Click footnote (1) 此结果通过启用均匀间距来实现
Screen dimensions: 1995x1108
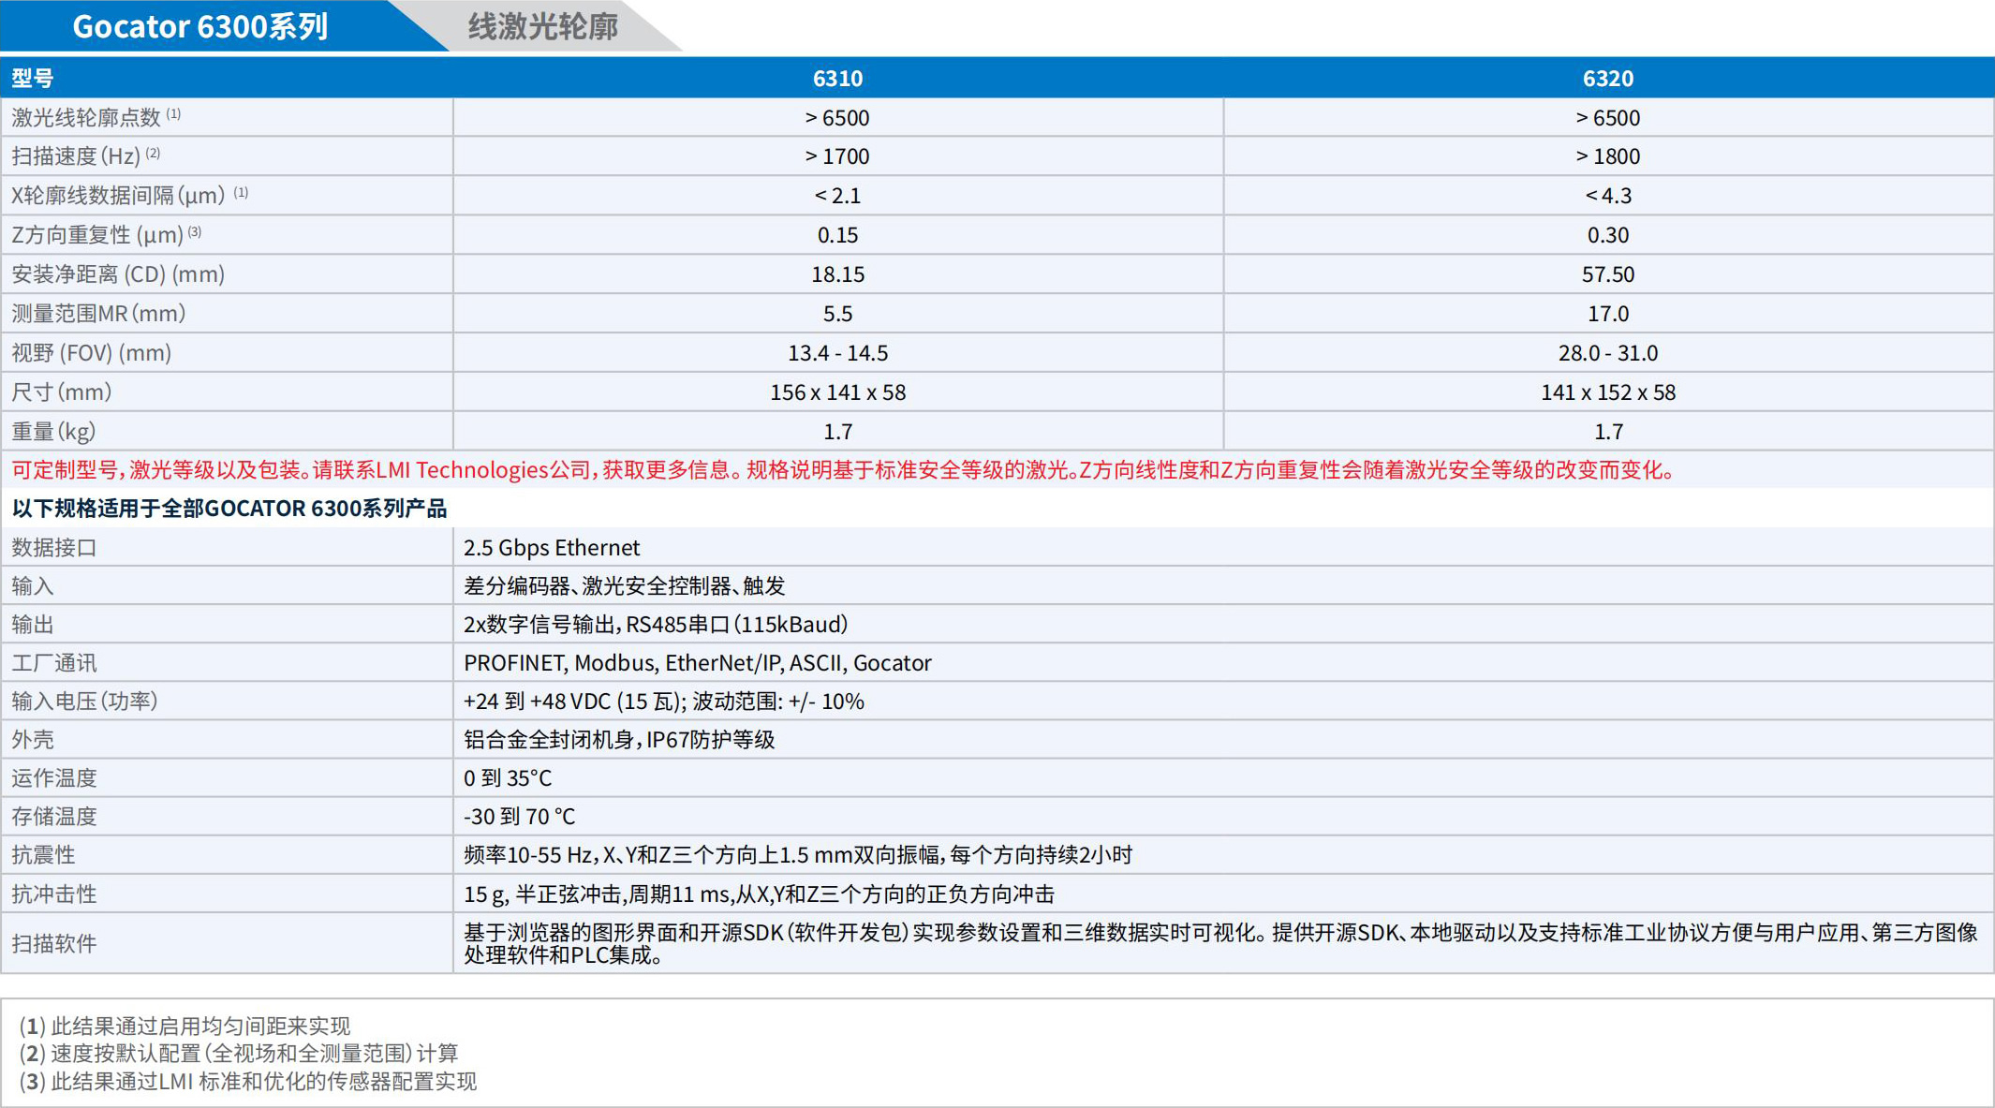tap(185, 1026)
